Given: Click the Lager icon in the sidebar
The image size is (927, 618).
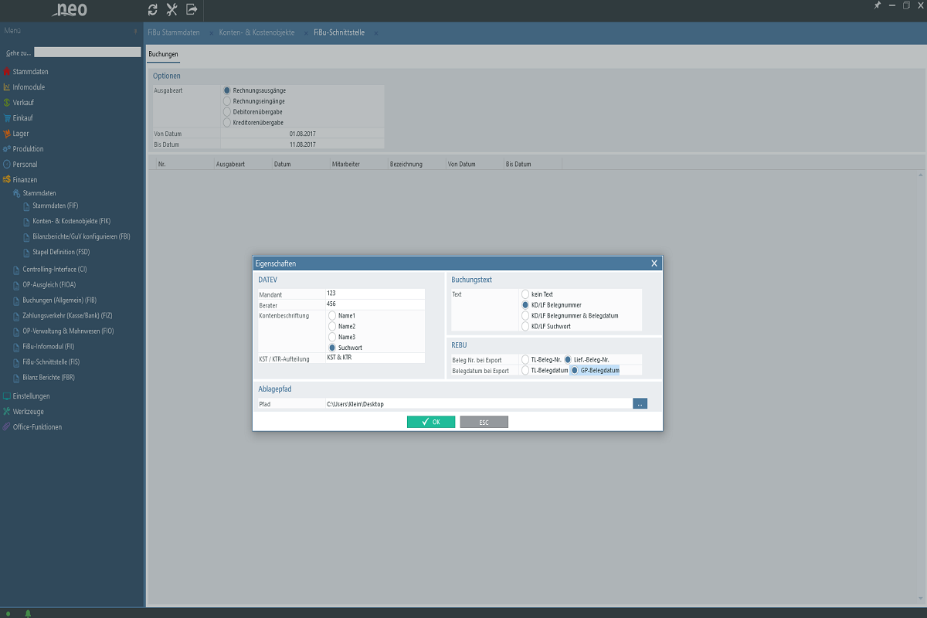Looking at the screenshot, I should [7, 134].
